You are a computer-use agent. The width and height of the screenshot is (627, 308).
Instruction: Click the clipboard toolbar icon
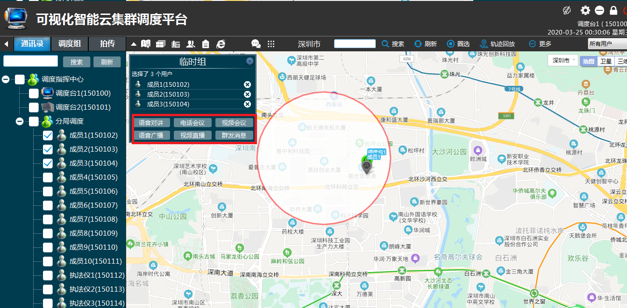coord(206,44)
